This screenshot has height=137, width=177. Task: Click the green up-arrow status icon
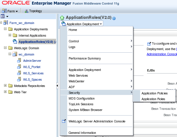point(62,18)
